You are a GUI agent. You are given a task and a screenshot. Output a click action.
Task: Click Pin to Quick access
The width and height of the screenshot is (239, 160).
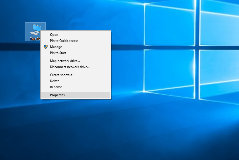coord(76,41)
